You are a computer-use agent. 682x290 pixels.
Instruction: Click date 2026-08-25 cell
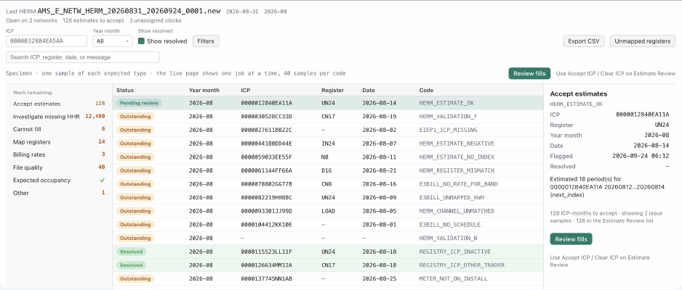point(380,278)
